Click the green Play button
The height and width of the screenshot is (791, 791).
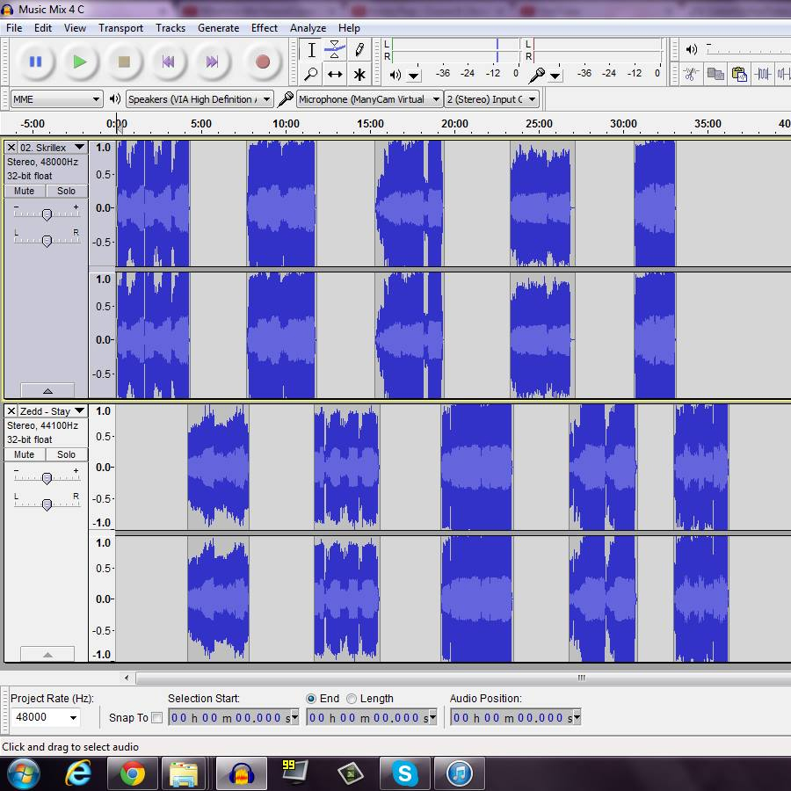[80, 62]
